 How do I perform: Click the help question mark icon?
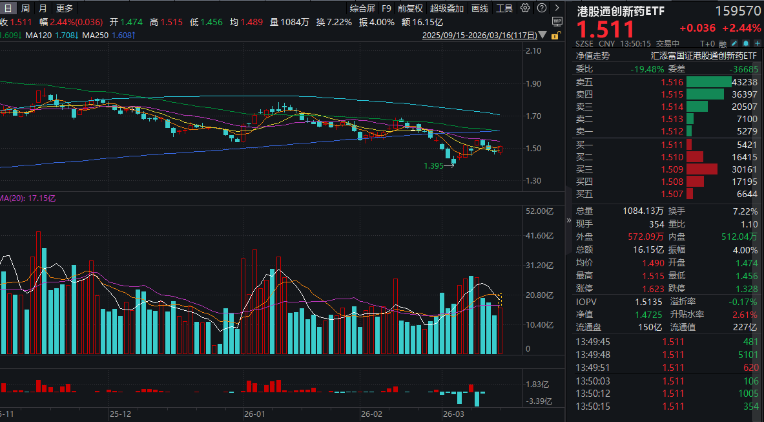point(541,8)
